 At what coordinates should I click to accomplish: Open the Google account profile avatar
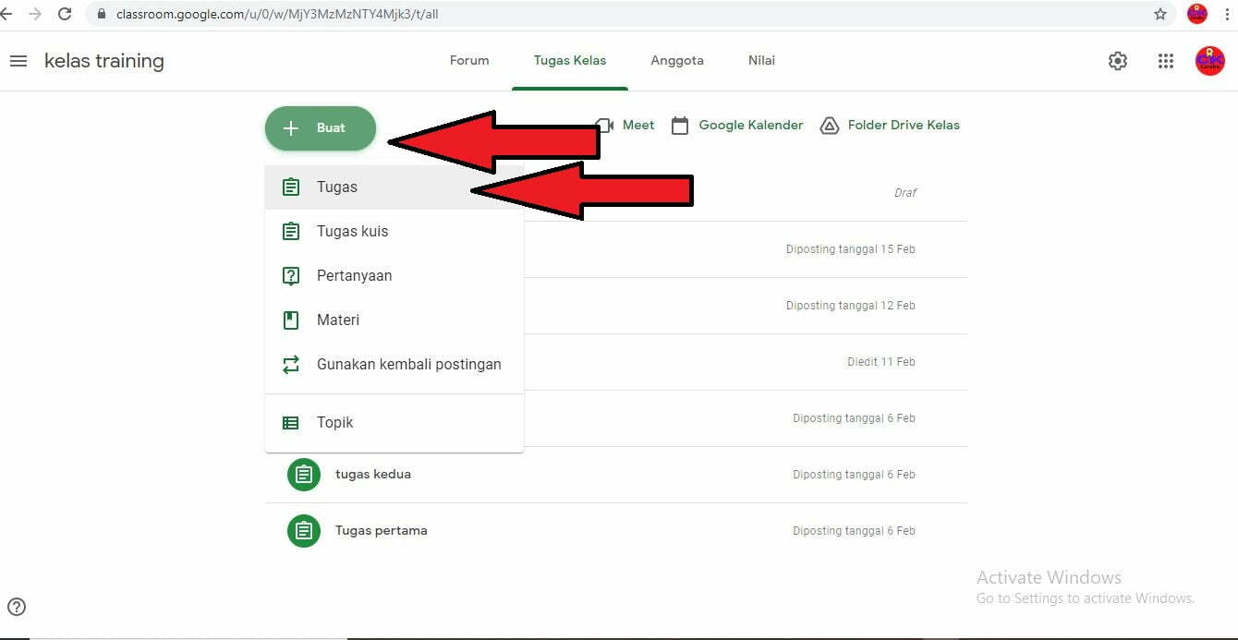click(x=1209, y=61)
